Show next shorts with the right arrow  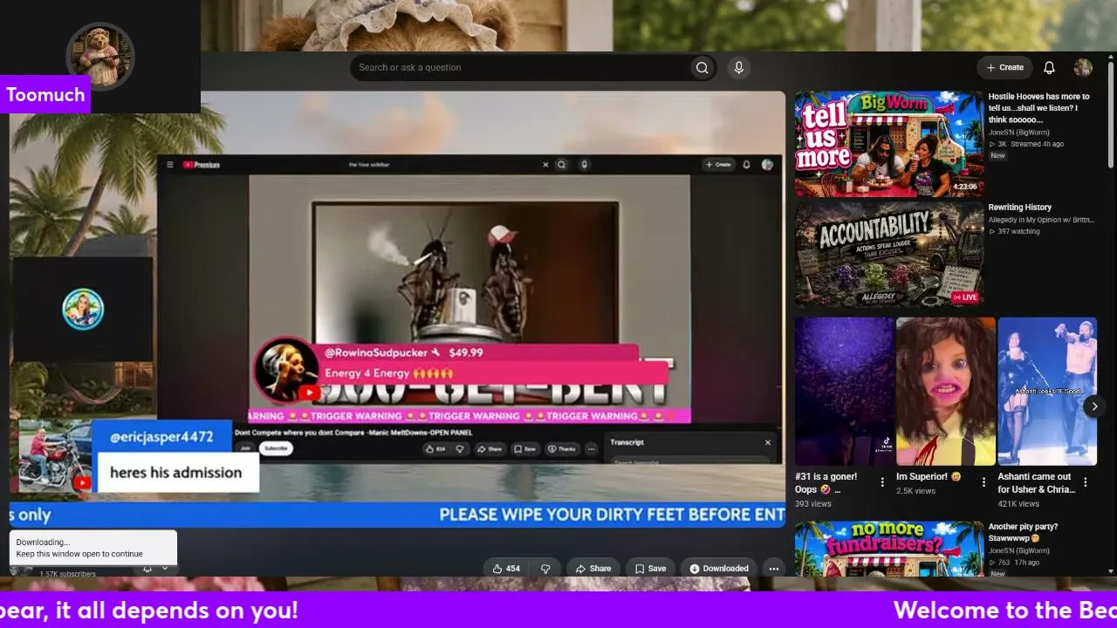coord(1093,406)
